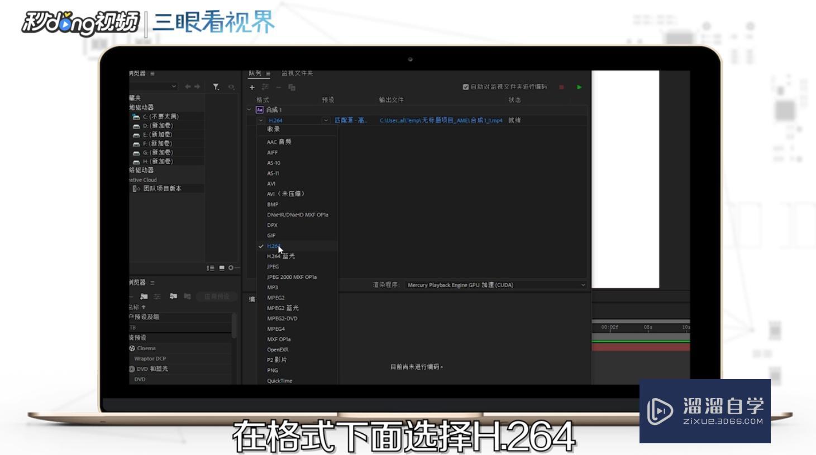Choose DNxHR/DNxHD MXF OP1a format
This screenshot has height=455, width=816.
click(297, 215)
